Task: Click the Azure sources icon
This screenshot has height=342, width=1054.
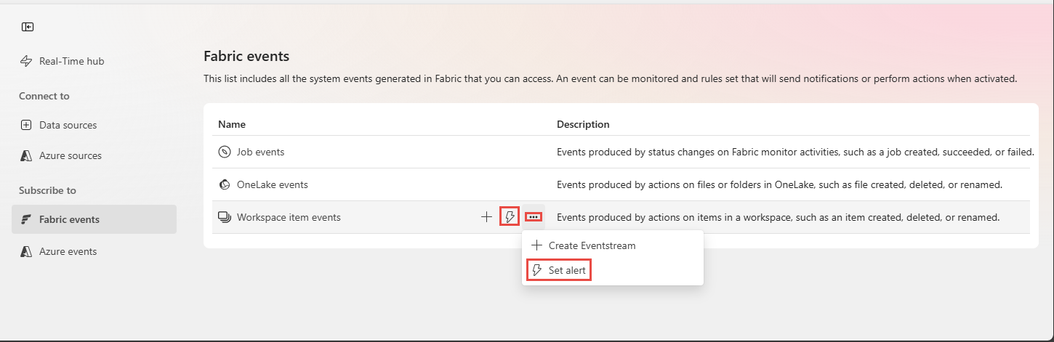Action: tap(27, 155)
